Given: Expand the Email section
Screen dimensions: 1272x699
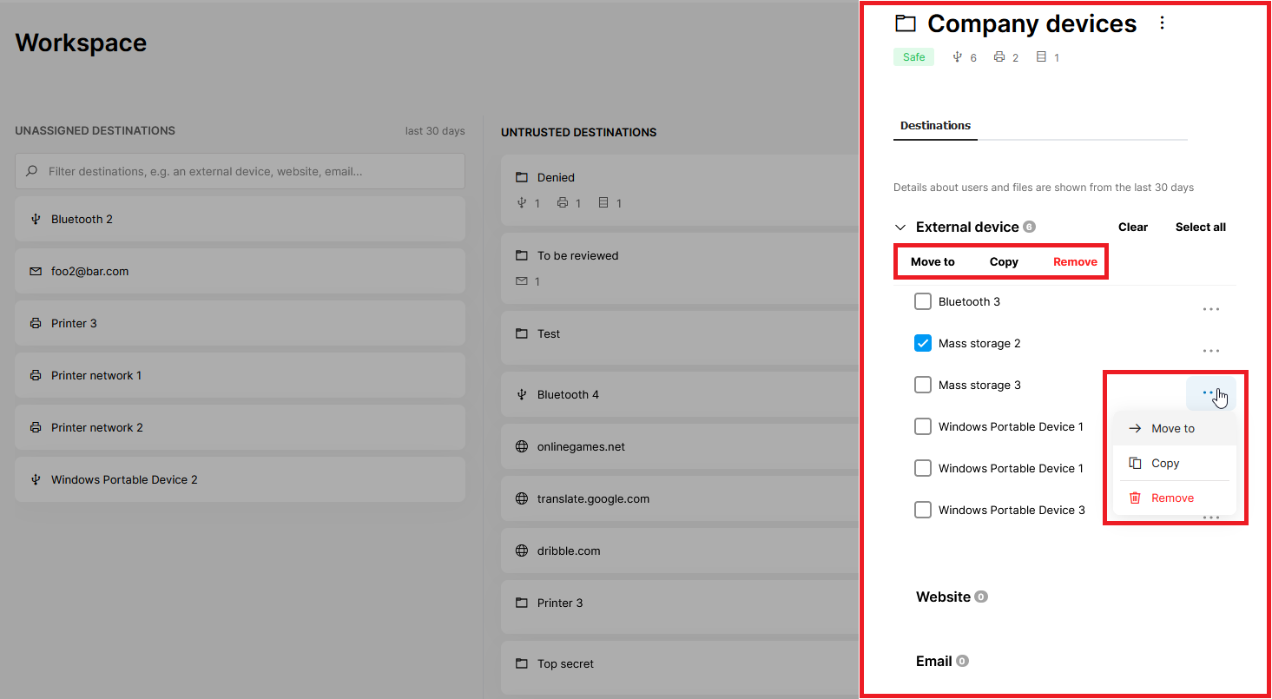Looking at the screenshot, I should [934, 662].
